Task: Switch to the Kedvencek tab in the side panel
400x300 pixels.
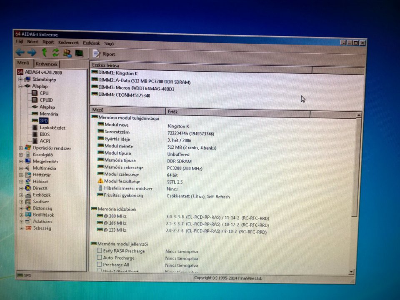Action: (46, 64)
